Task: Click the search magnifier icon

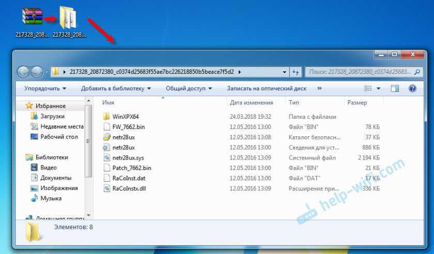Action: pos(417,72)
